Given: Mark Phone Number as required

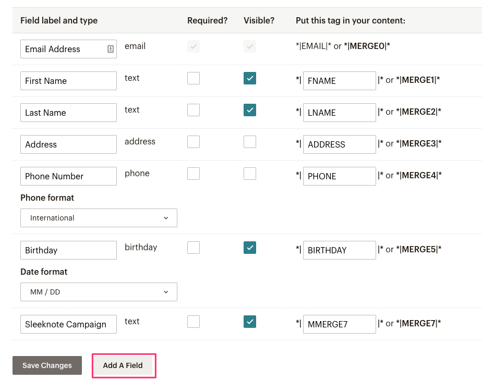Looking at the screenshot, I should pyautogui.click(x=194, y=174).
